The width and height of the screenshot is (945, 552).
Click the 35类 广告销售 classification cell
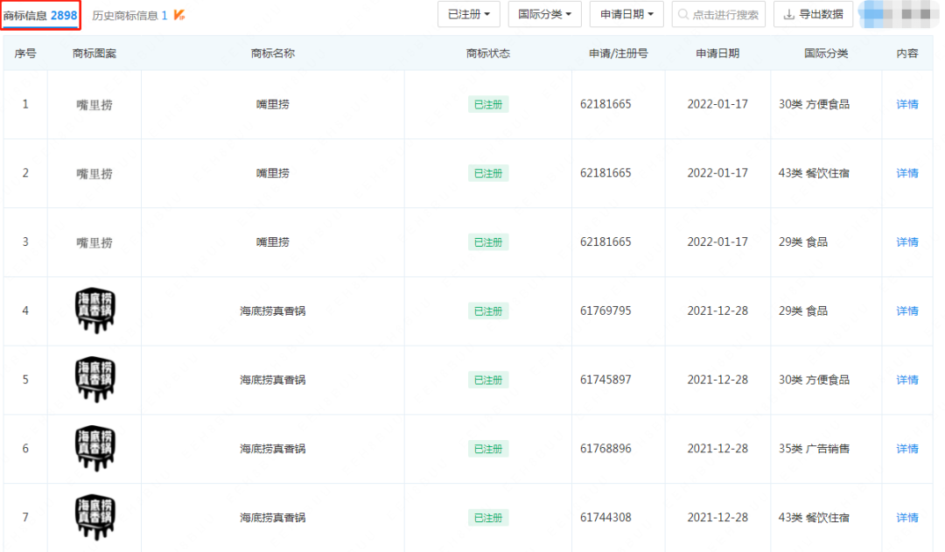(x=815, y=449)
